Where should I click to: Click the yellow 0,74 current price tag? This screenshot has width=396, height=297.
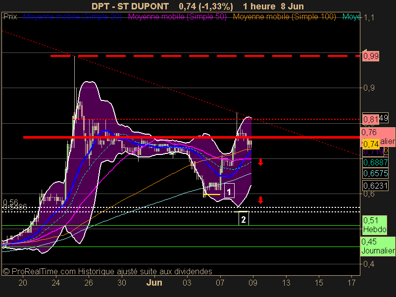(371, 144)
